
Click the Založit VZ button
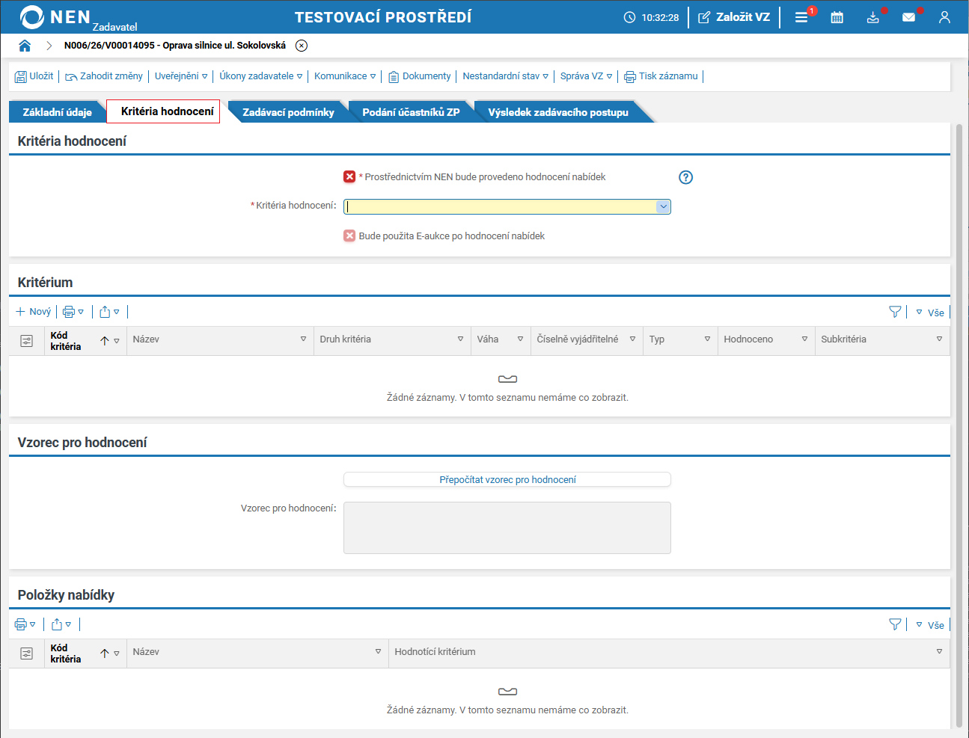pos(734,17)
